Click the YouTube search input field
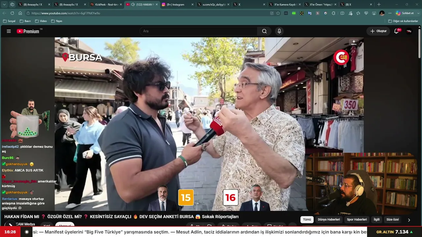Viewport: 422px width, 237px height. click(198, 31)
